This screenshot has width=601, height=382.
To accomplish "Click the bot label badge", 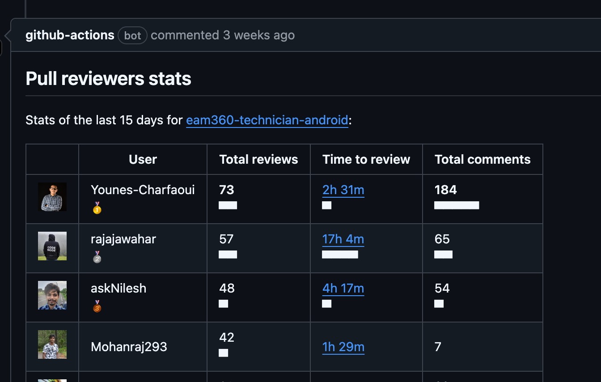I will click(132, 36).
